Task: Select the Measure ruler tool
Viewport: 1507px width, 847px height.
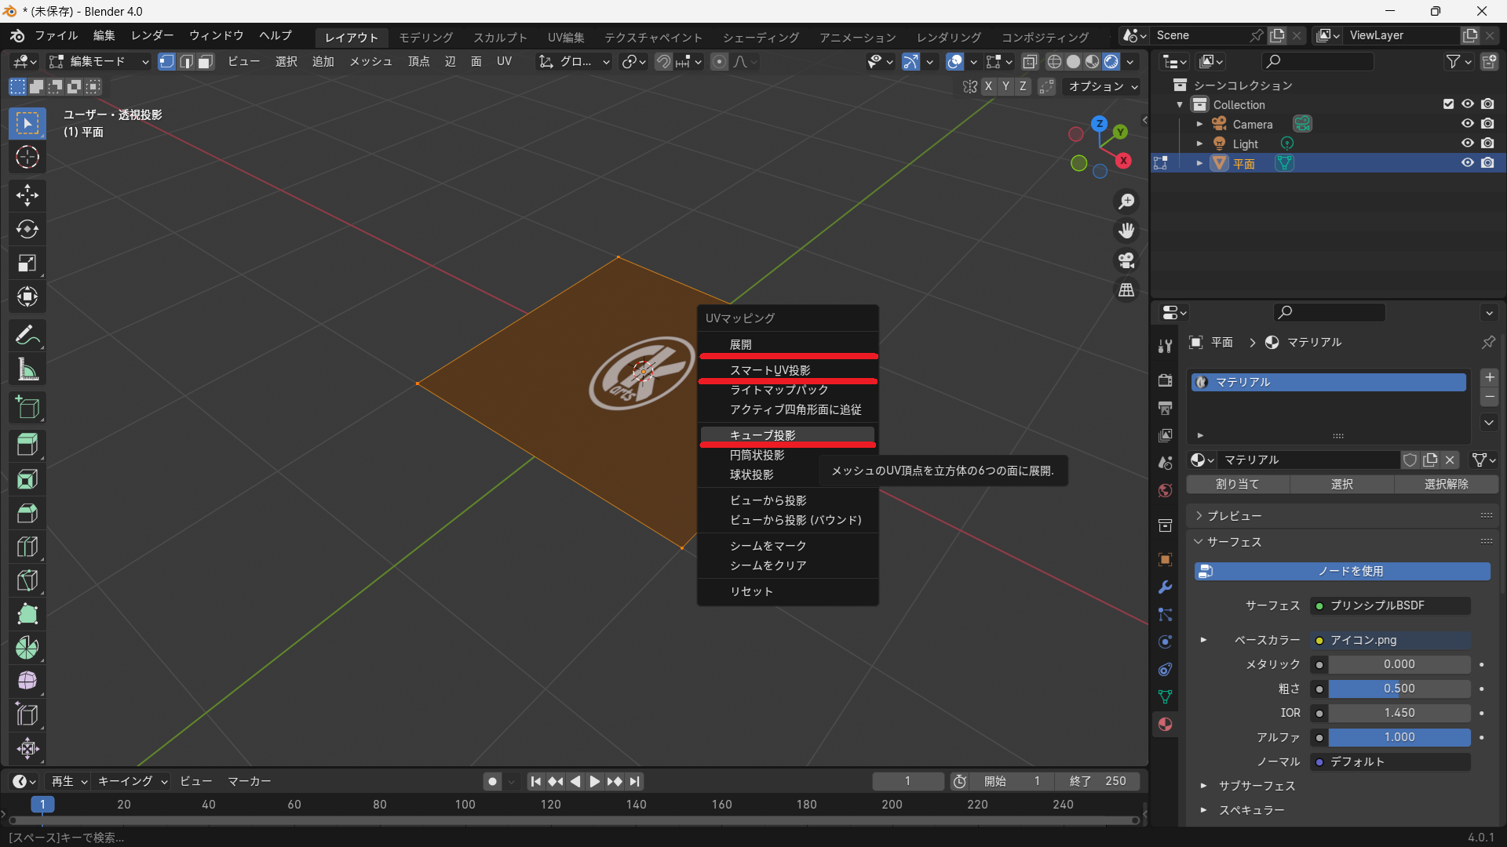Action: tap(27, 369)
